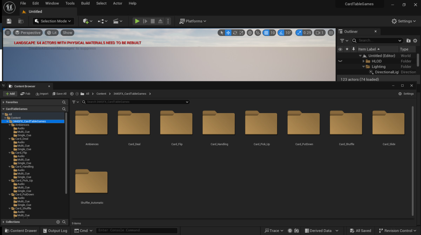Open the Tools menu

70,3
